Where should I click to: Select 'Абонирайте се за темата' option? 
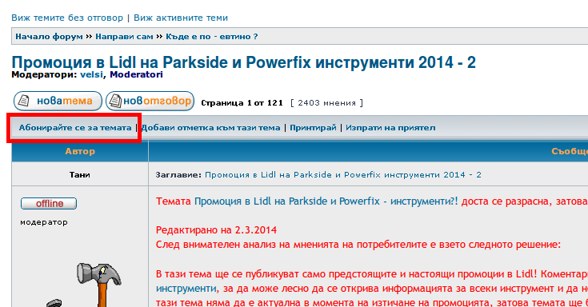click(75, 128)
